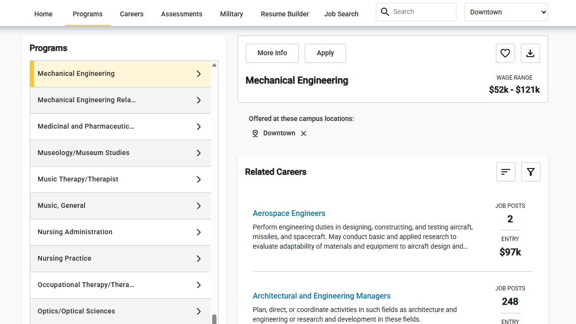Screen dimensions: 576x324
Task: Open Architectural and Engineering Managers link
Action: click(322, 296)
